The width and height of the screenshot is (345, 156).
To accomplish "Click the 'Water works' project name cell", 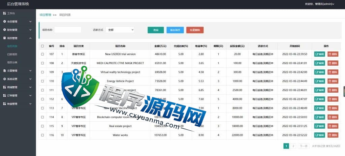I will click(120, 135).
